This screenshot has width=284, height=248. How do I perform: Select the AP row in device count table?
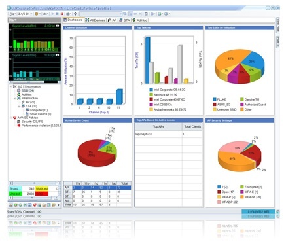tap(98, 188)
